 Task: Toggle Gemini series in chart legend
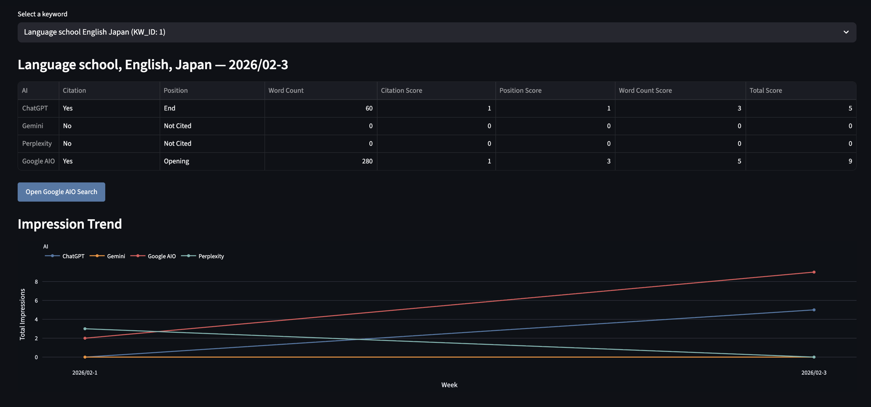click(x=107, y=256)
